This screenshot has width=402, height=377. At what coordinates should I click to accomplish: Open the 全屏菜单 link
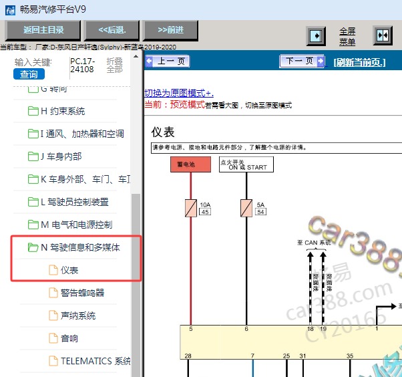[347, 37]
